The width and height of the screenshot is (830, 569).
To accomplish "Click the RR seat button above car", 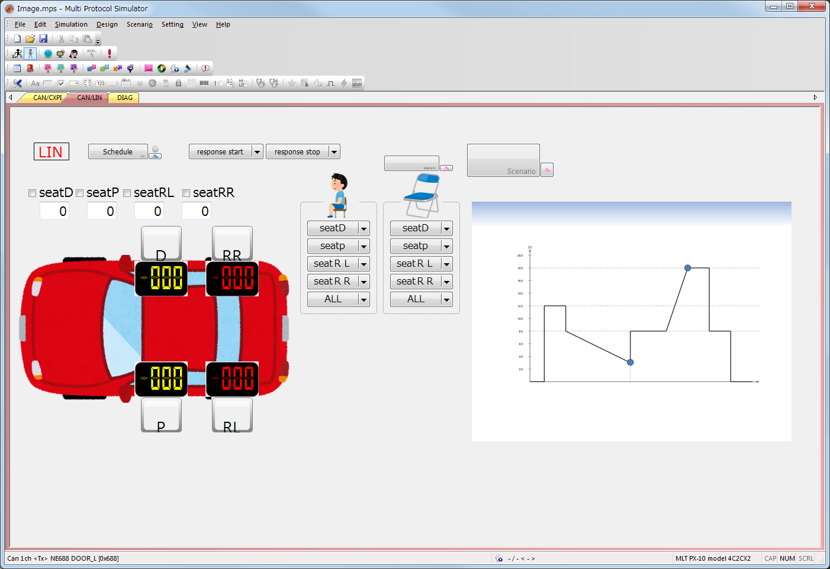I will click(x=232, y=243).
